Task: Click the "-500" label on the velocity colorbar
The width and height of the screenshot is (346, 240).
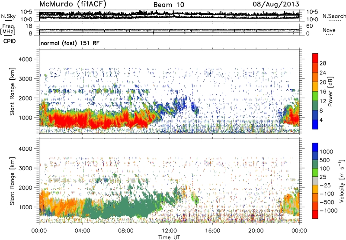Action: [x=327, y=202]
